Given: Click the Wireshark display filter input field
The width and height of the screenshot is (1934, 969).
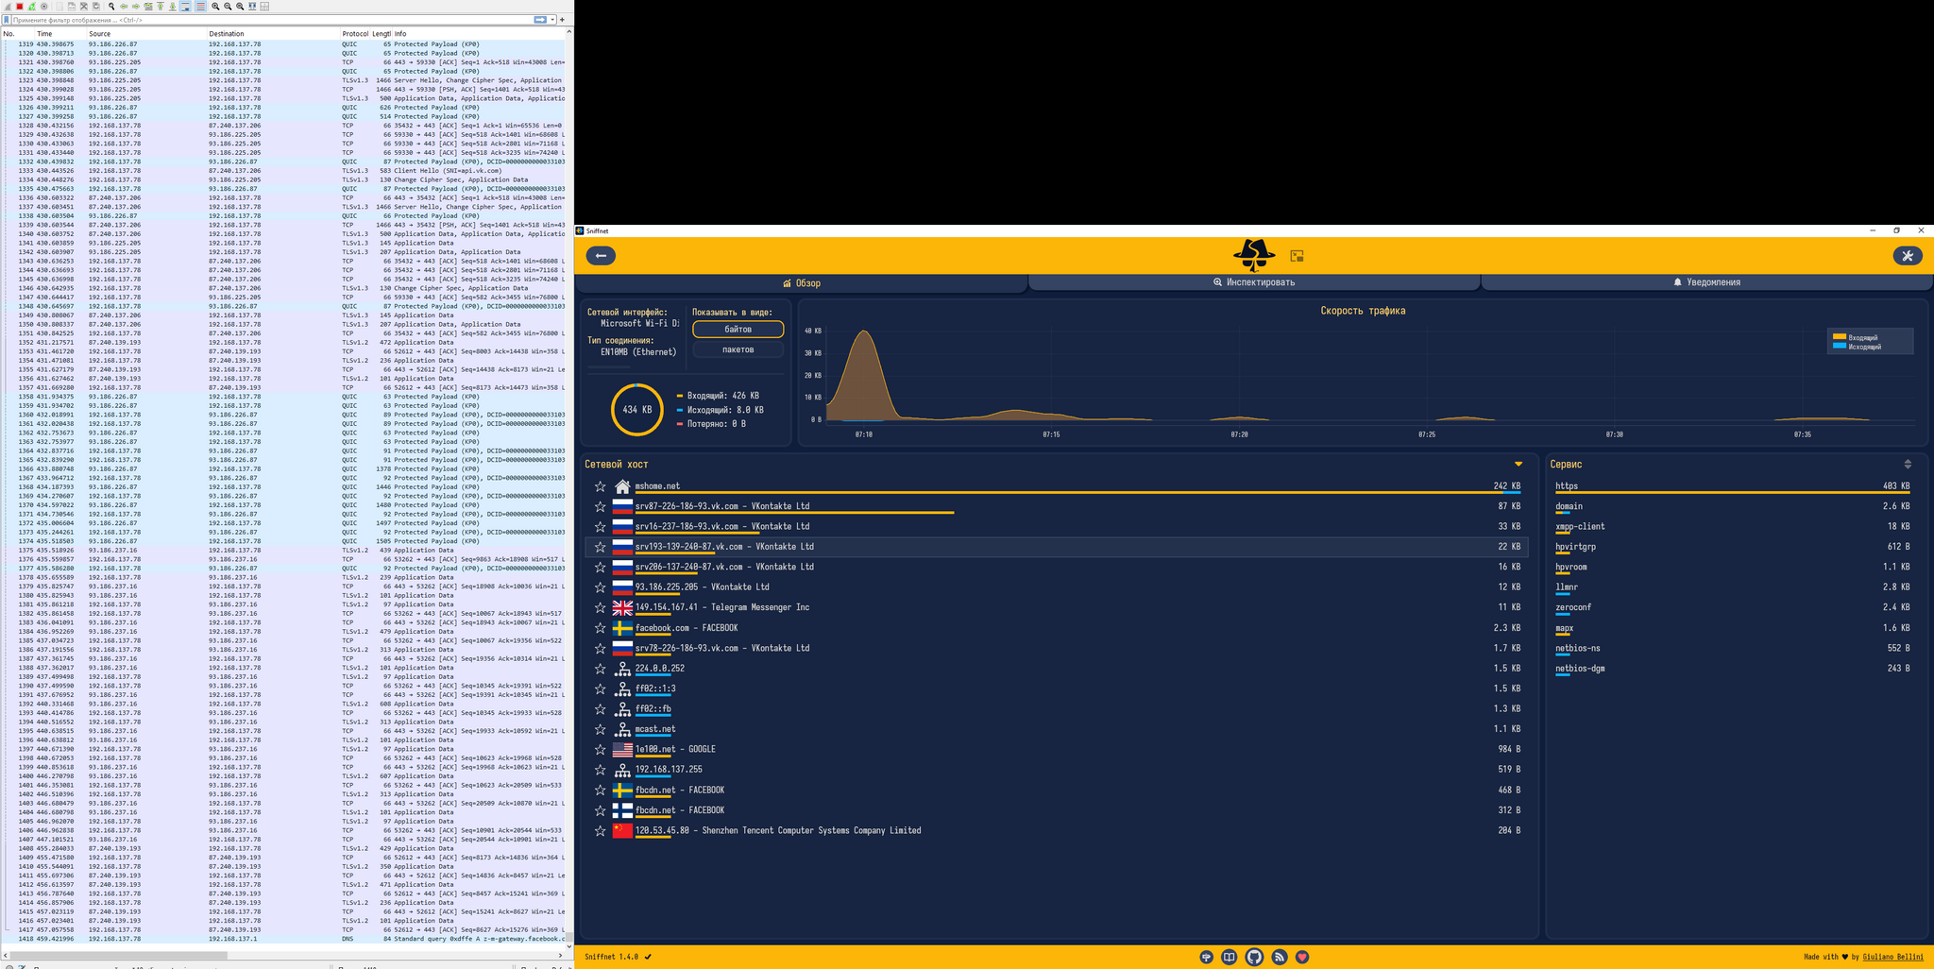Looking at the screenshot, I should pyautogui.click(x=264, y=20).
